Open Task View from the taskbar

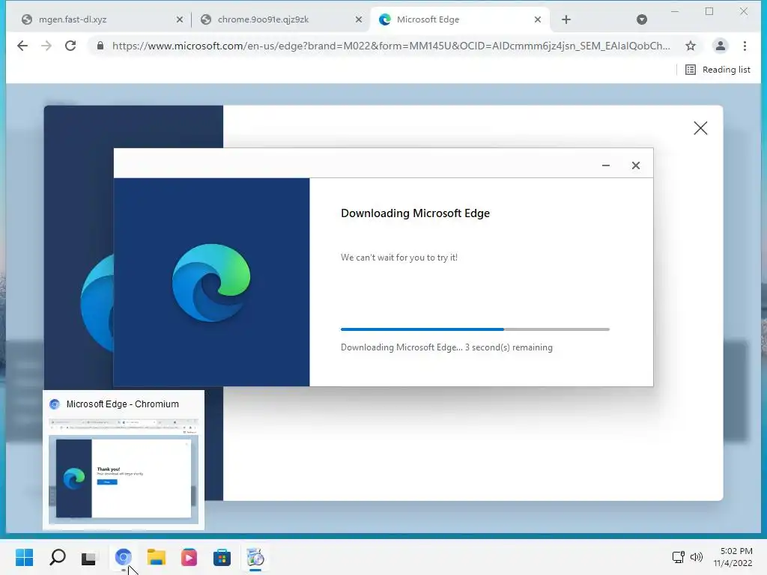coord(90,558)
